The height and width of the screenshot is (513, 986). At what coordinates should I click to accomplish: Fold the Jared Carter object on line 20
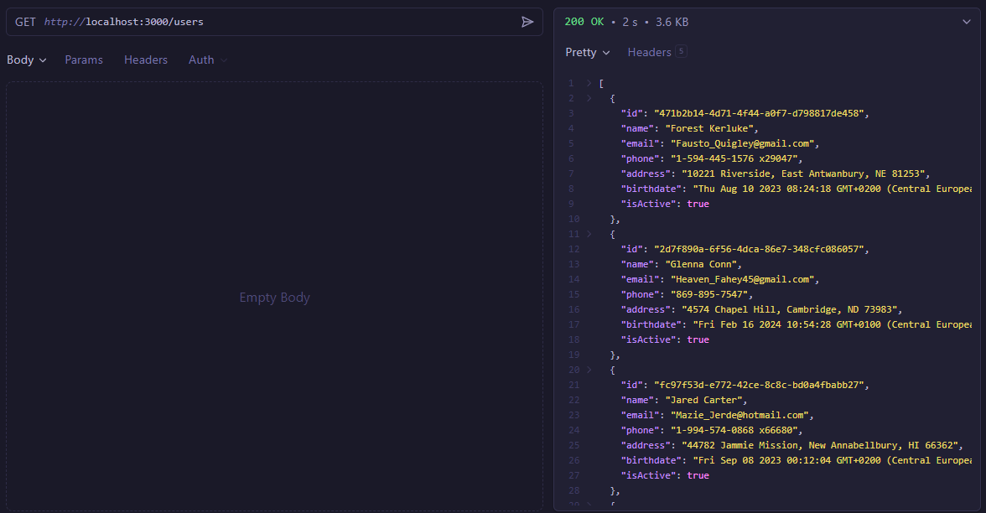point(589,370)
